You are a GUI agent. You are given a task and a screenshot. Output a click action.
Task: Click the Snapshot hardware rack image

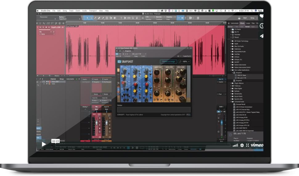pos(154,84)
